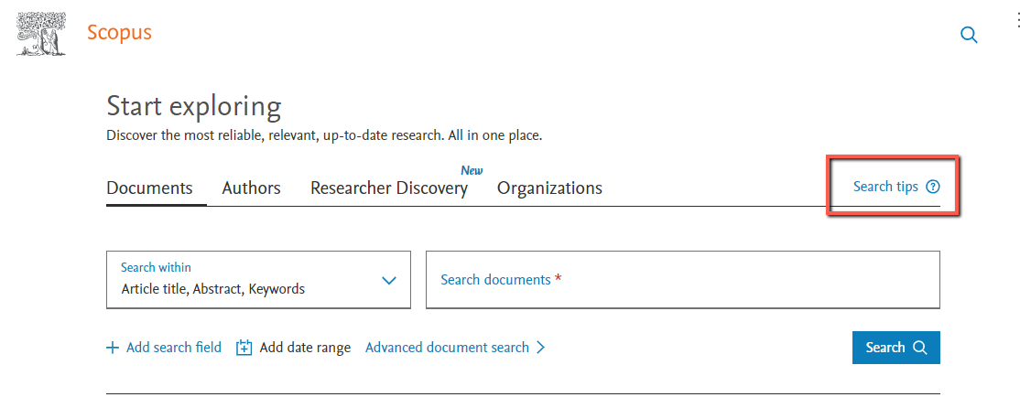Image resolution: width=1020 pixels, height=408 pixels.
Task: Open Advanced document search
Action: [455, 348]
